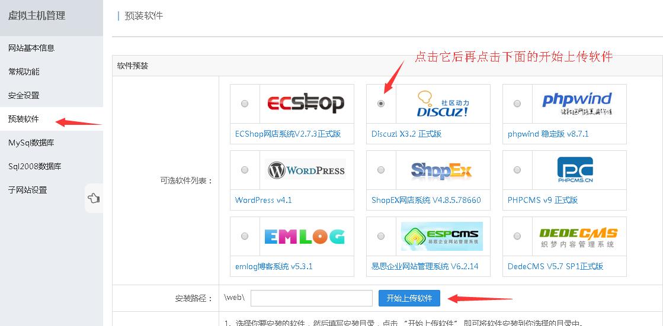Viewport: 663px width, 326px height.
Task: Select the ECShop radio button
Action: coord(244,104)
